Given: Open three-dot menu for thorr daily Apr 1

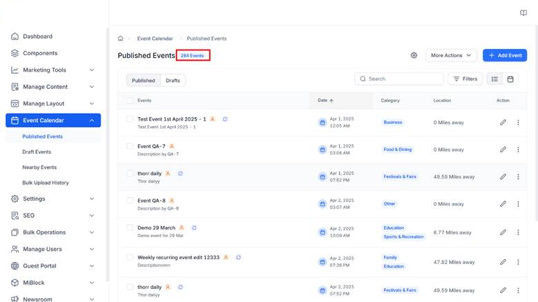Looking at the screenshot, I should coord(518,177).
